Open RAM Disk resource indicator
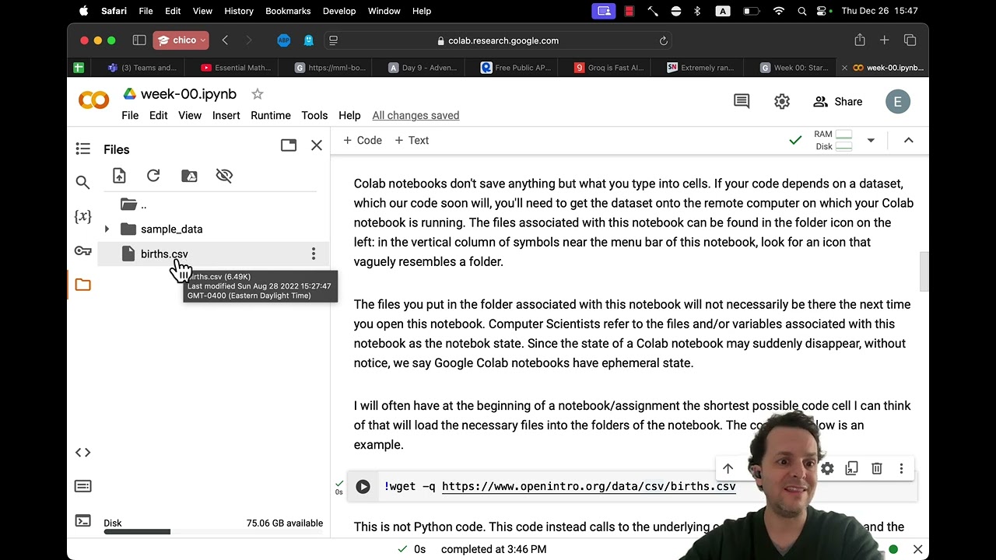 (833, 140)
